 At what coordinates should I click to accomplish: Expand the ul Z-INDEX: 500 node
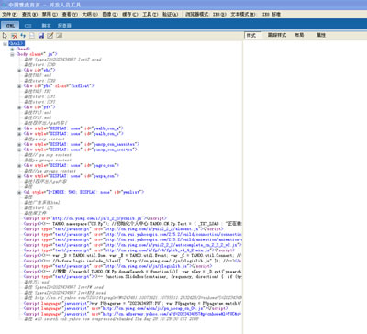point(19,192)
